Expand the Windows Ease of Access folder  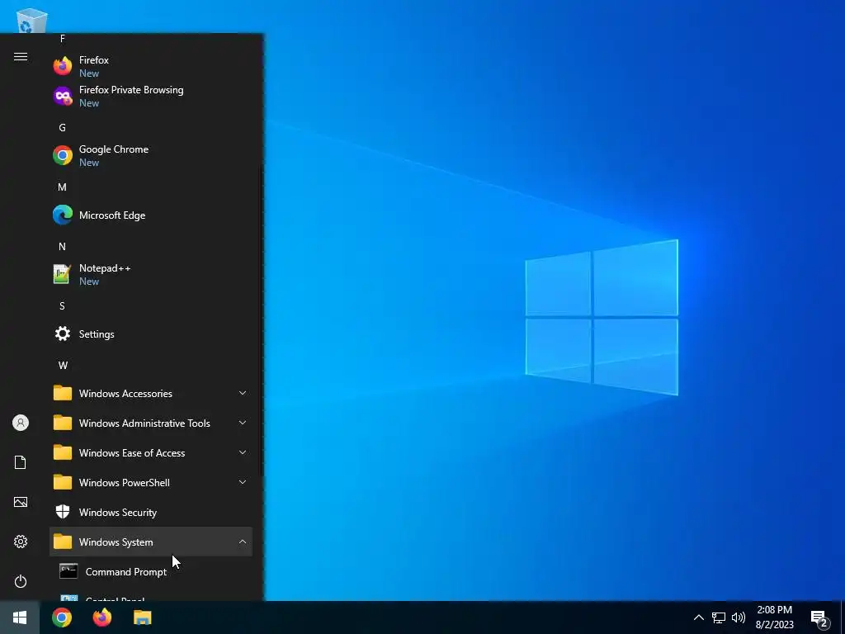point(151,452)
